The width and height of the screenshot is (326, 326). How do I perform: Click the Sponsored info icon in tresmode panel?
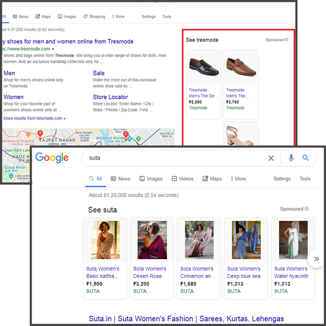click(287, 40)
